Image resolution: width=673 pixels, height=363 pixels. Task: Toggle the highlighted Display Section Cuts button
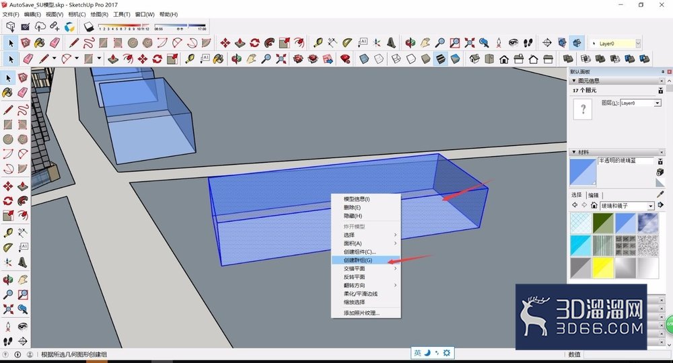point(577,43)
